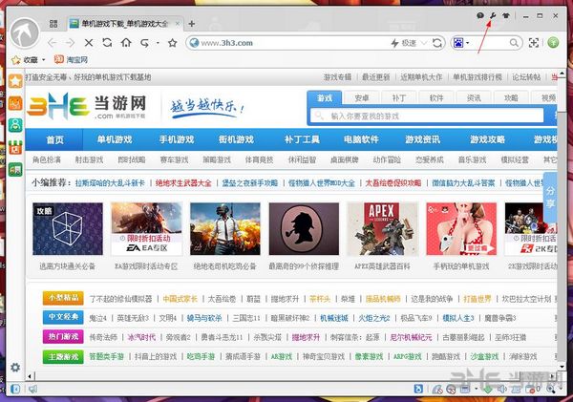Open the 极速 mode dropdown

424,43
